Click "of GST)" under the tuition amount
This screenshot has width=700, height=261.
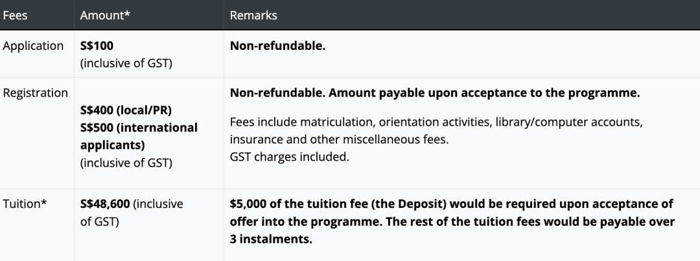click(x=104, y=221)
